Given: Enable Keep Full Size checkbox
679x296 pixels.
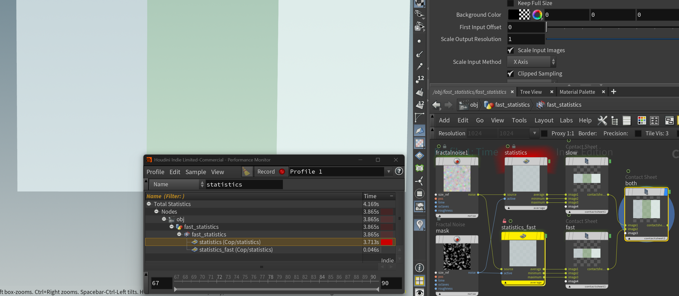Looking at the screenshot, I should click(511, 3).
